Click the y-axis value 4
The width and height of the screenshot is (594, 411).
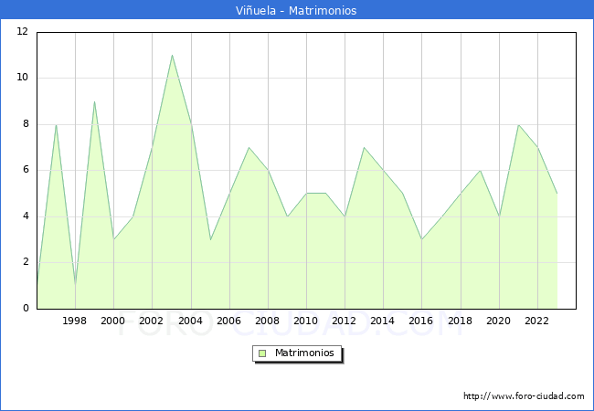click(x=26, y=216)
